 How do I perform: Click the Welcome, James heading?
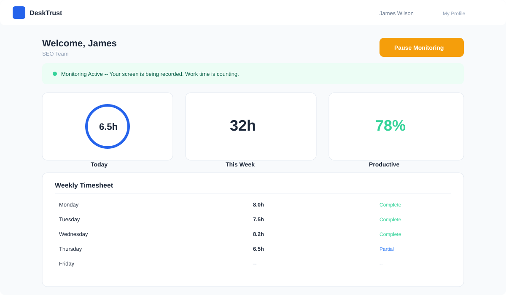click(x=79, y=43)
